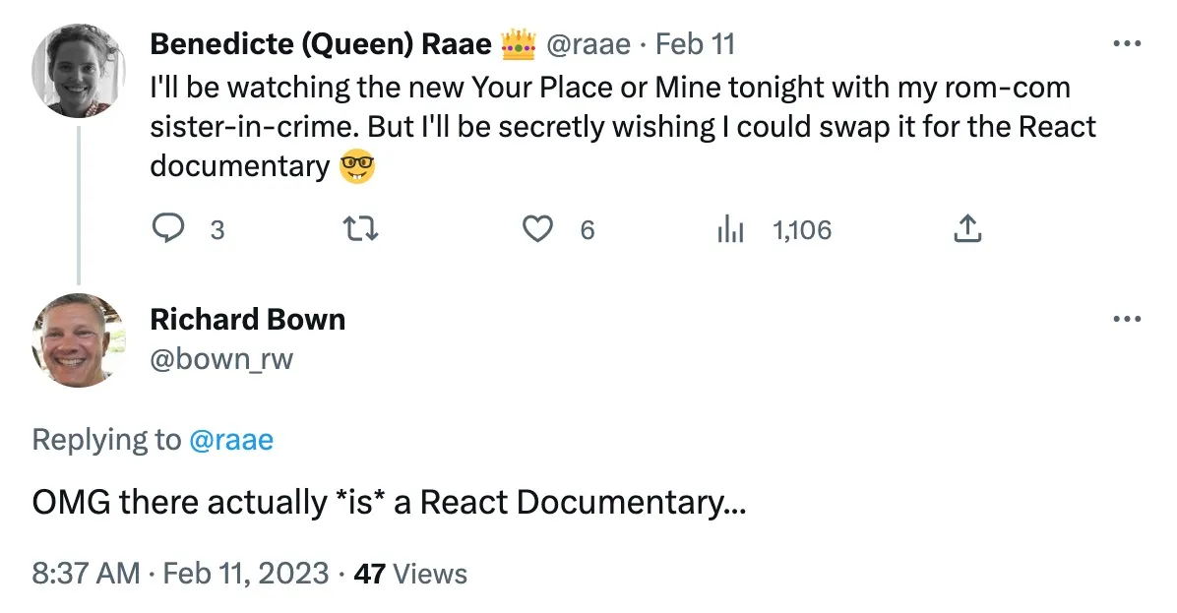Click the Feb 11 timestamp on Raae's tweet
1177x613 pixels.
(695, 42)
